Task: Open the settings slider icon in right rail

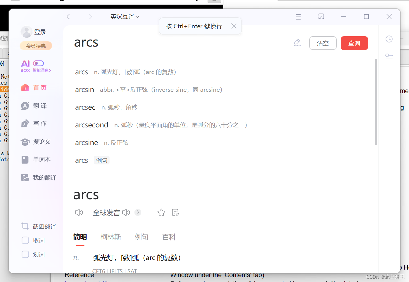Action: pyautogui.click(x=389, y=56)
